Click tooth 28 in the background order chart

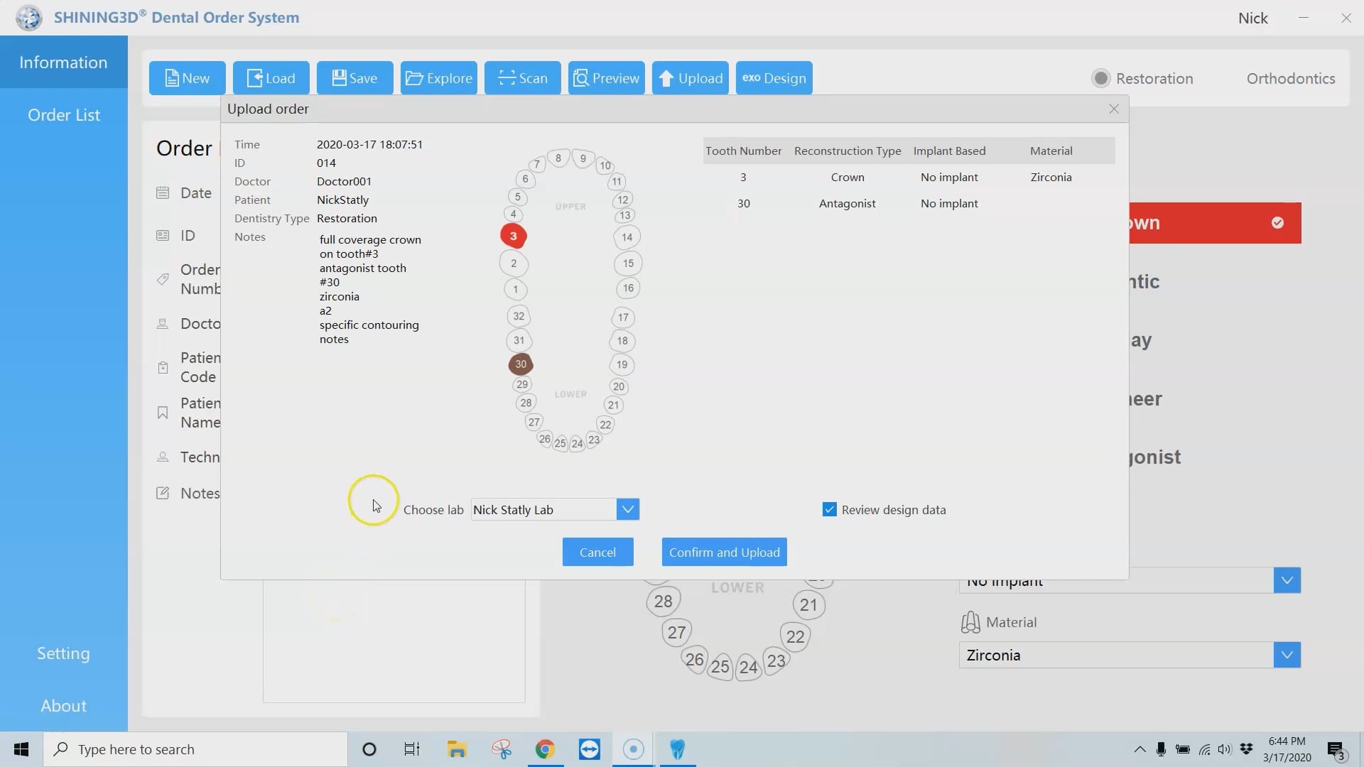click(663, 602)
